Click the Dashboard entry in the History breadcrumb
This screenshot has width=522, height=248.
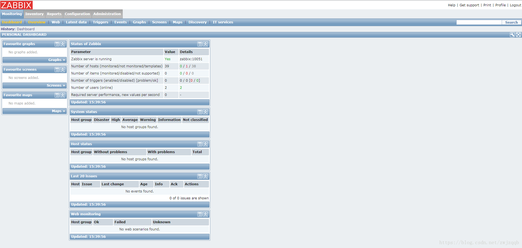click(x=26, y=29)
